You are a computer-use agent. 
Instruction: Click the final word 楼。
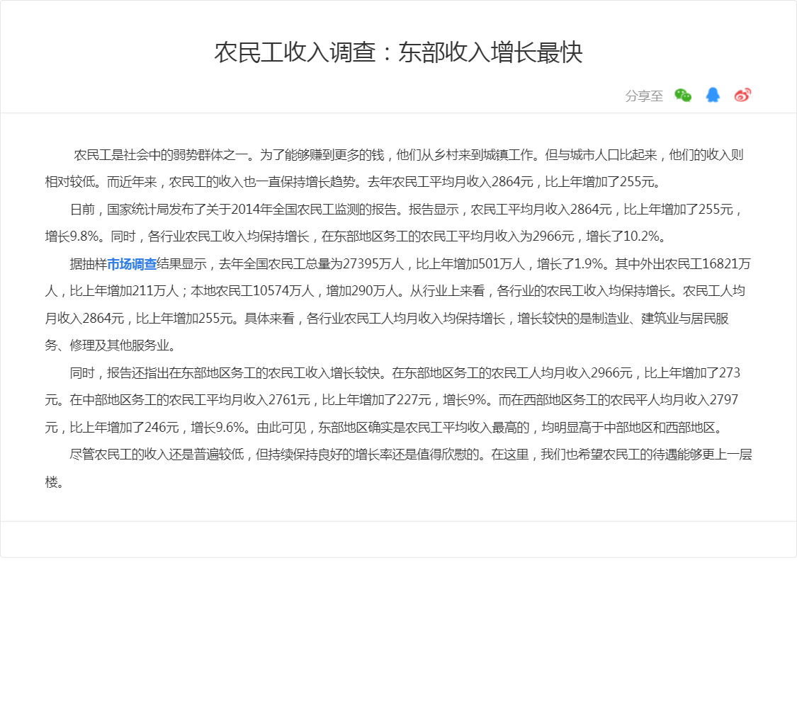(55, 482)
